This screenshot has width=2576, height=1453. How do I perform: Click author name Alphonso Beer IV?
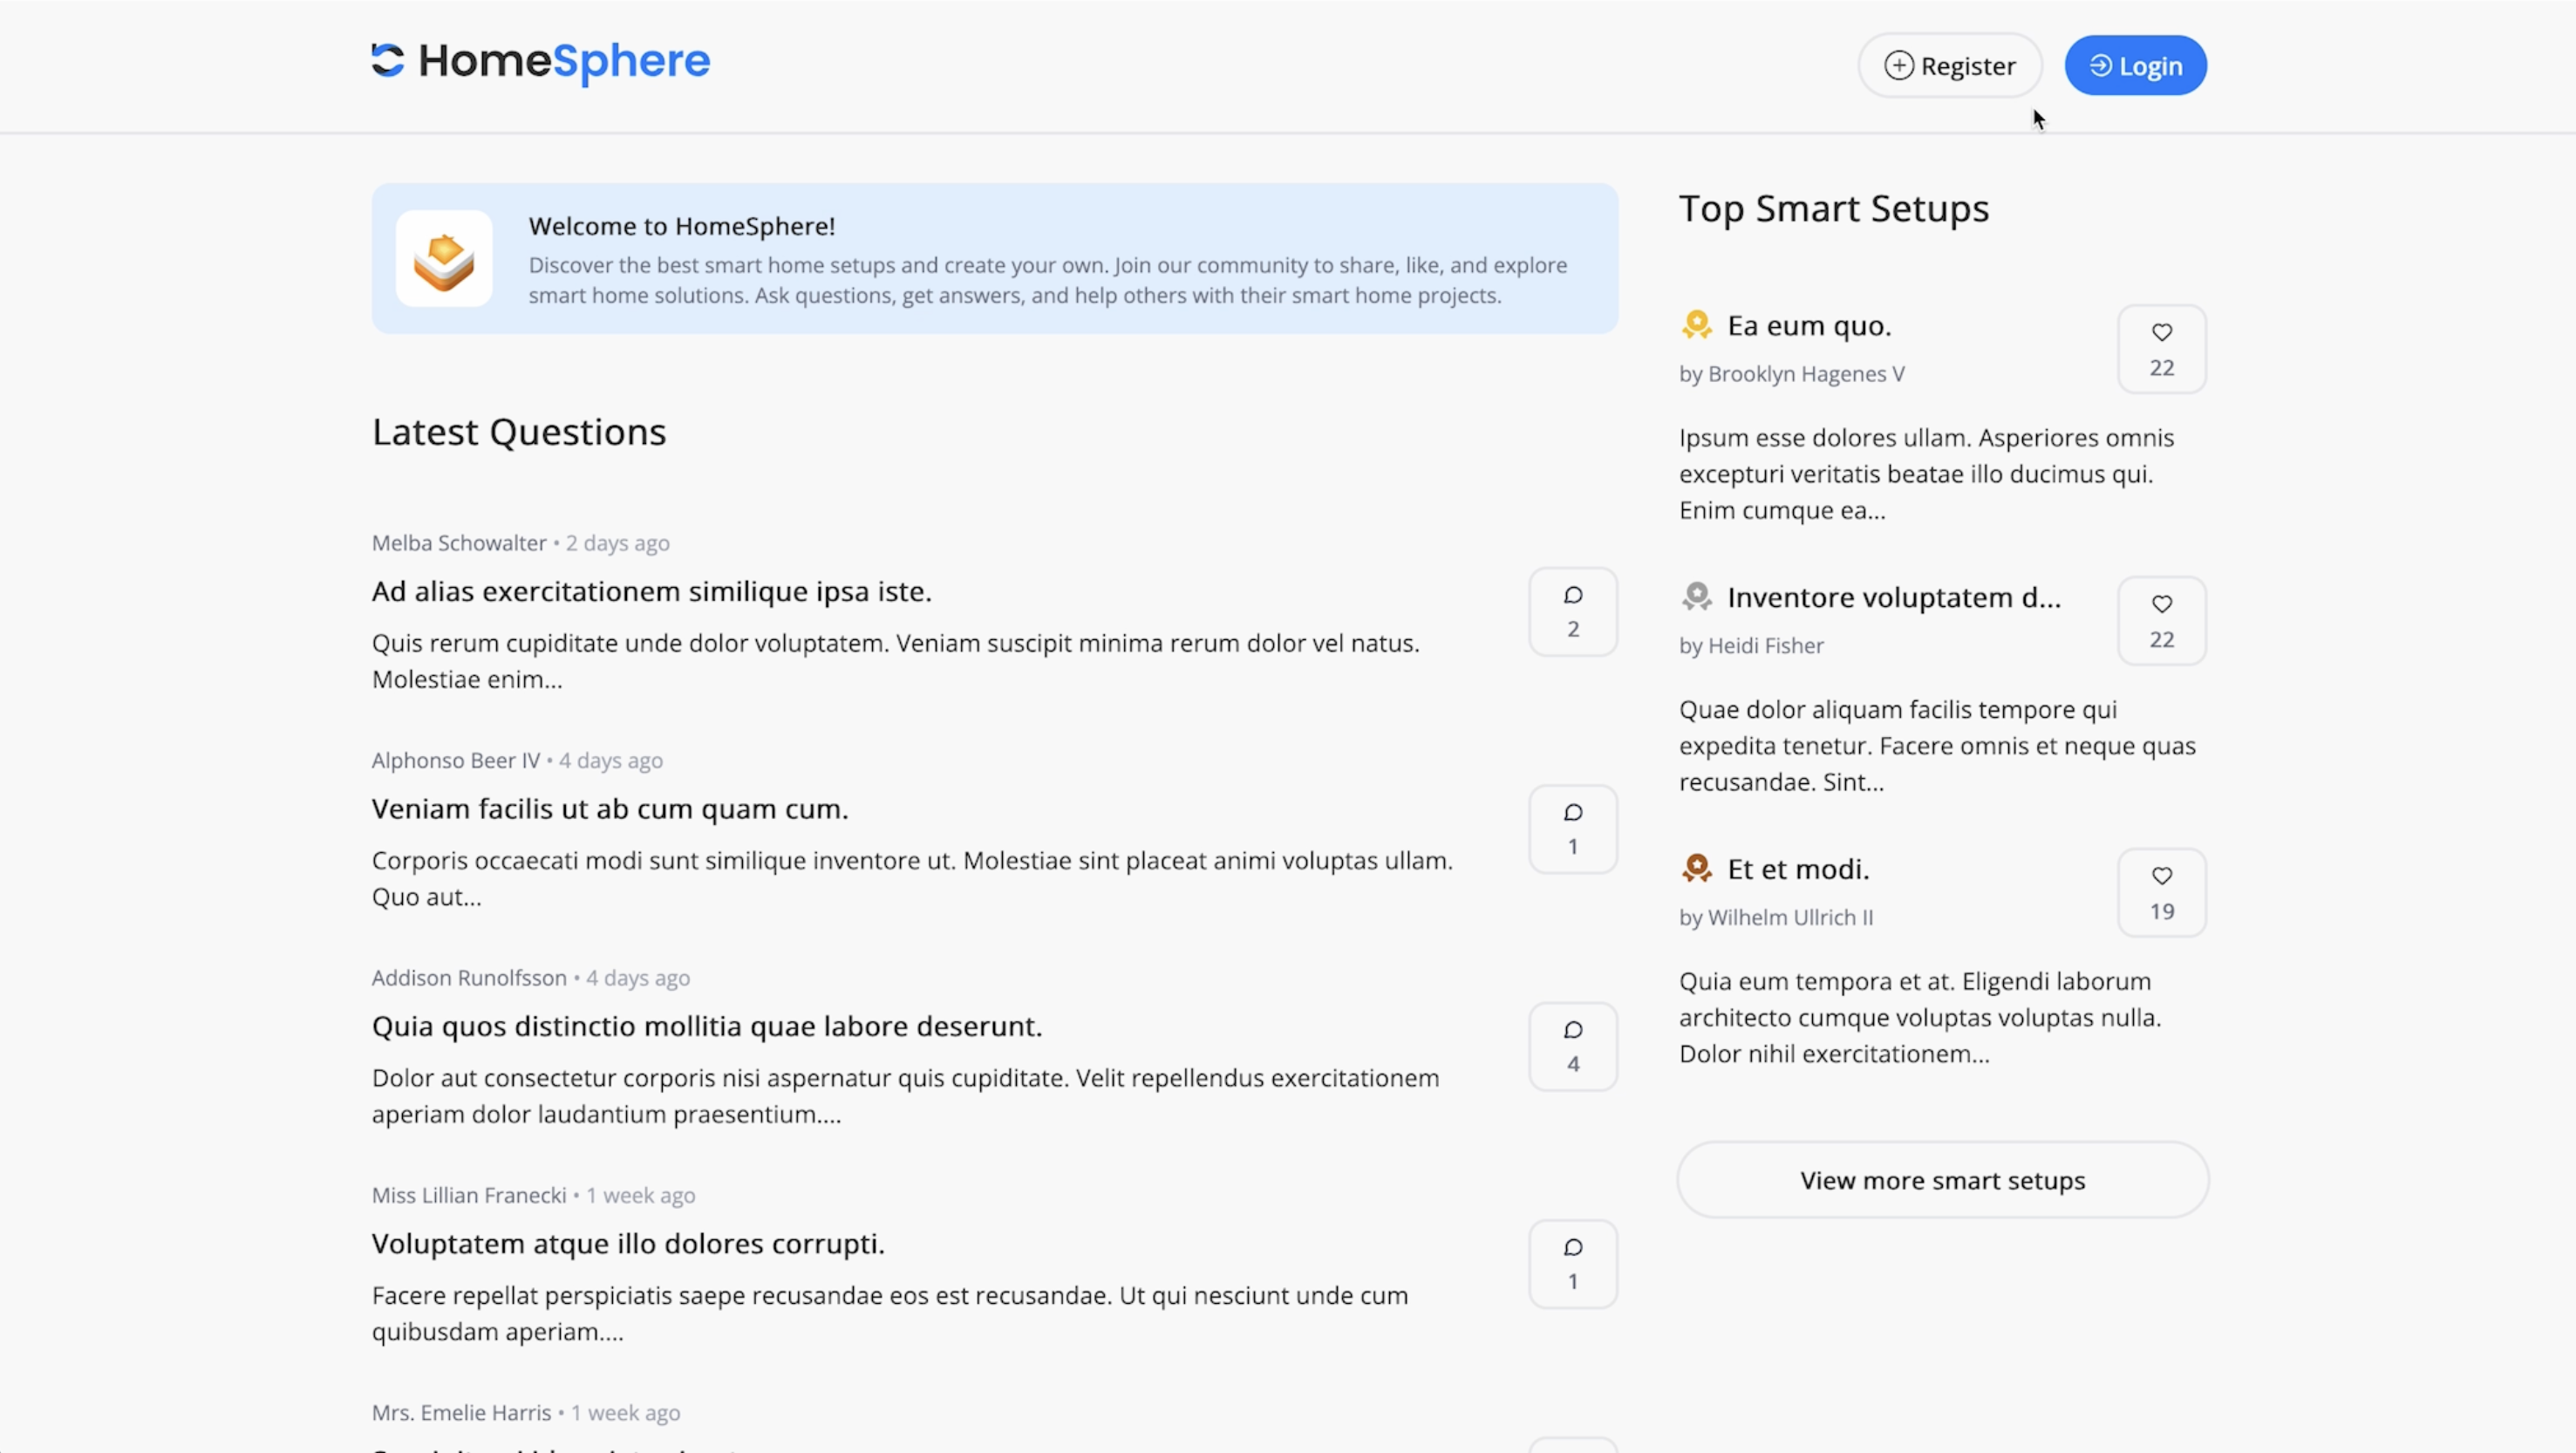[456, 760]
